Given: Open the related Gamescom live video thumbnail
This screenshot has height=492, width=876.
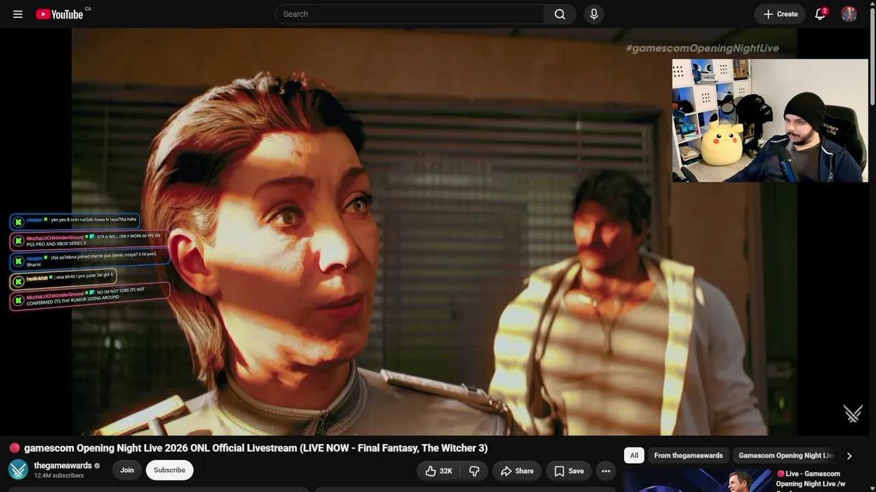Looking at the screenshot, I should (697, 480).
